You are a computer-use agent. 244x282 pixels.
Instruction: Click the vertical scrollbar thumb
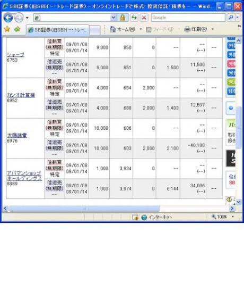[x=239, y=127]
